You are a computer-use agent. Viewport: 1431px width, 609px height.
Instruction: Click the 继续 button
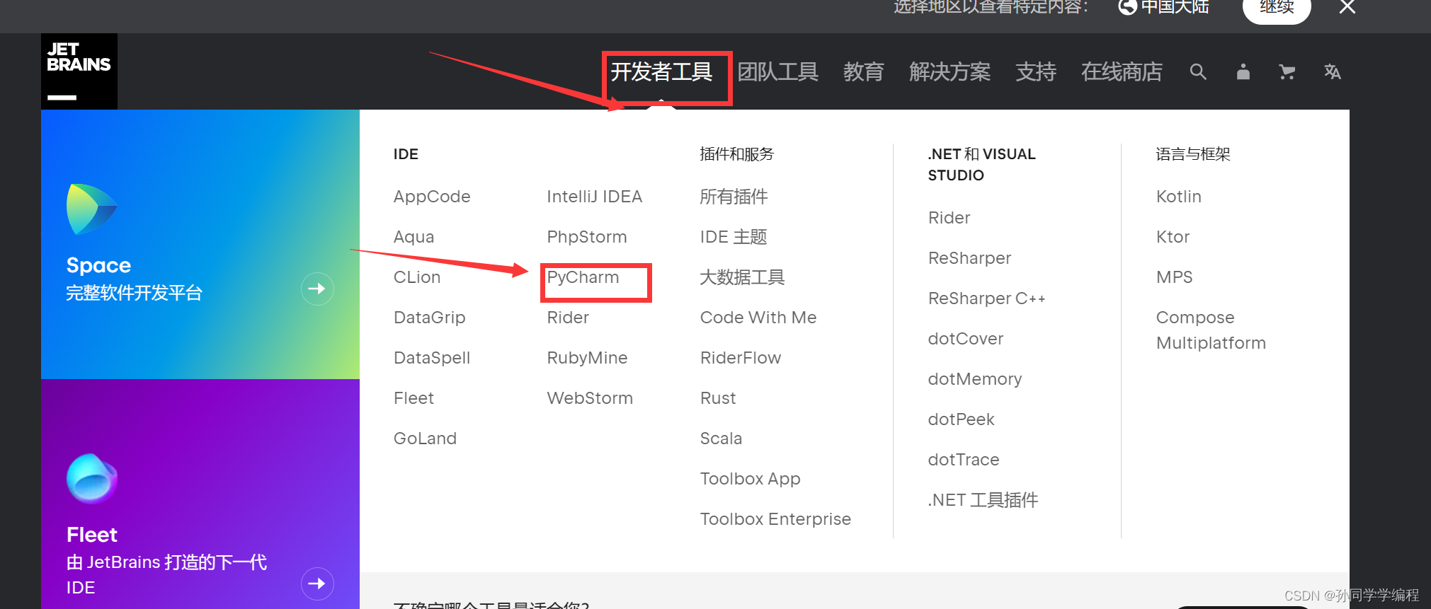1277,7
